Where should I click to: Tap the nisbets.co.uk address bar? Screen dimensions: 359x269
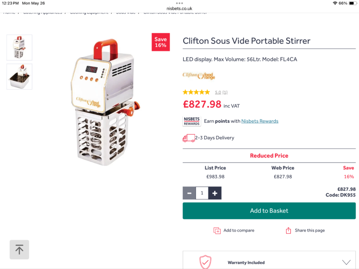pyautogui.click(x=179, y=8)
